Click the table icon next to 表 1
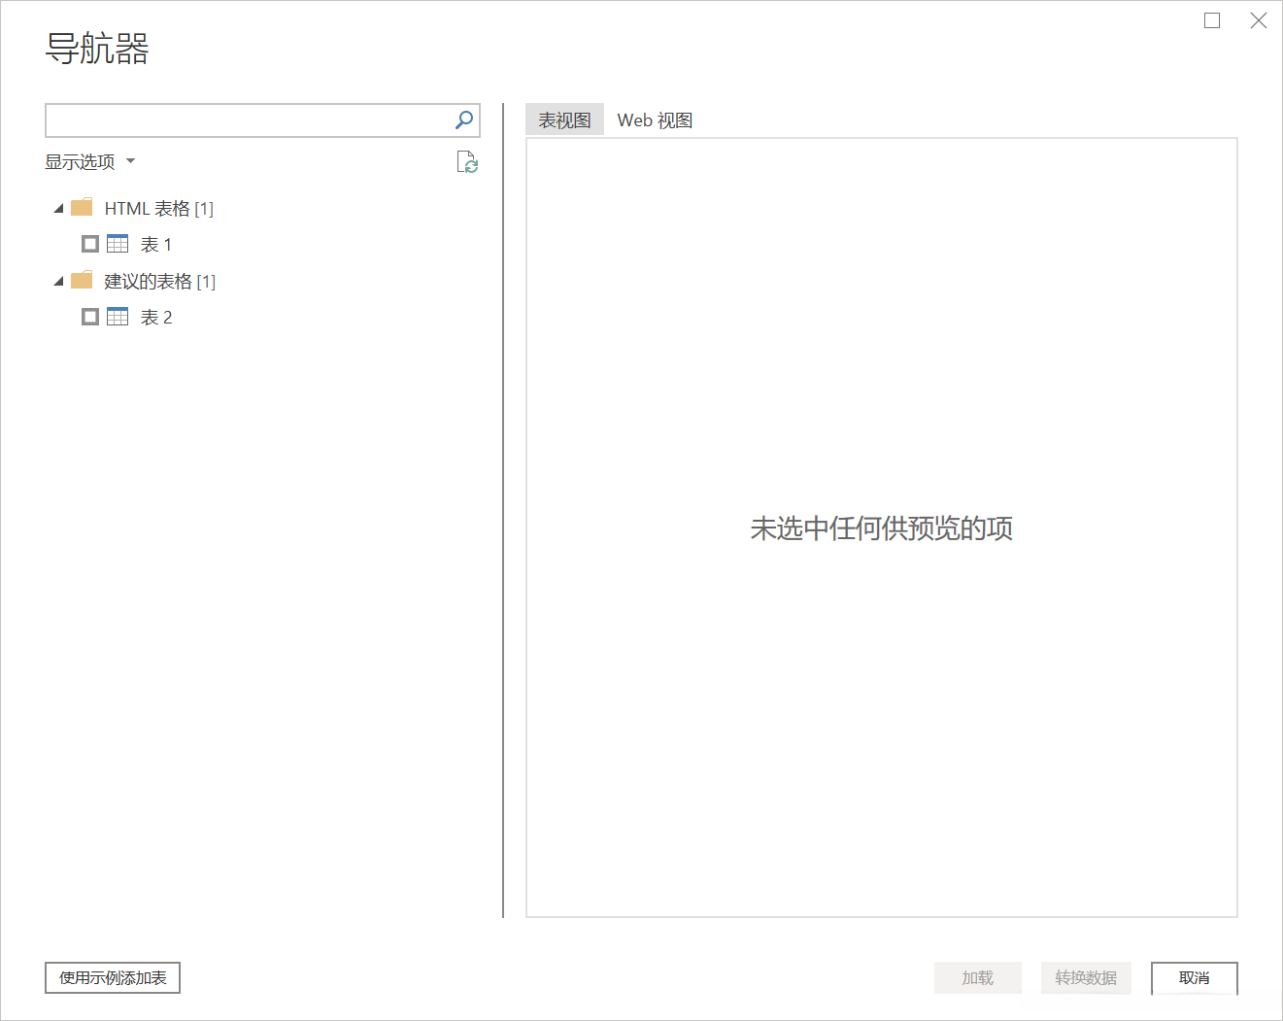Viewport: 1283px width, 1021px height. pos(118,243)
